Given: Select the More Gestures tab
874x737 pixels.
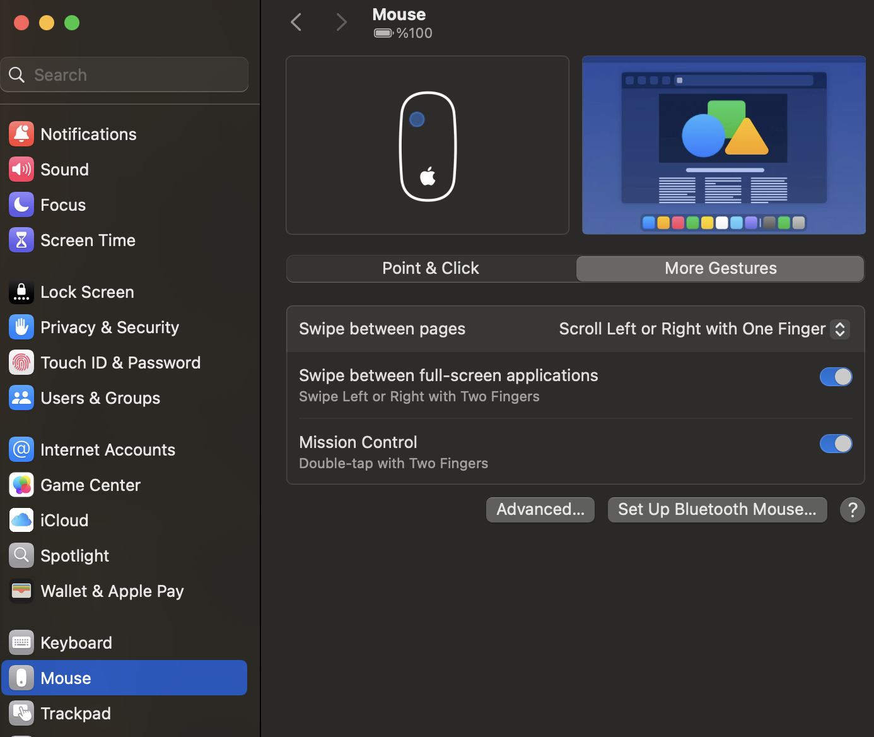Looking at the screenshot, I should tap(720, 268).
